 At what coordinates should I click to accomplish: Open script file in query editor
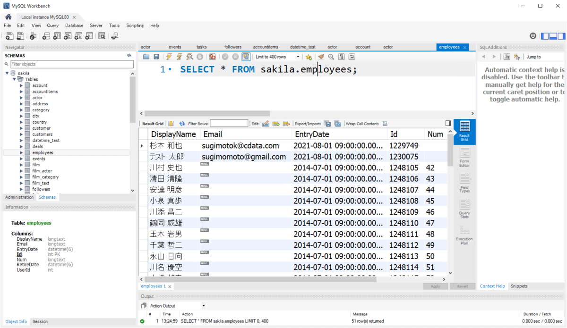(146, 57)
